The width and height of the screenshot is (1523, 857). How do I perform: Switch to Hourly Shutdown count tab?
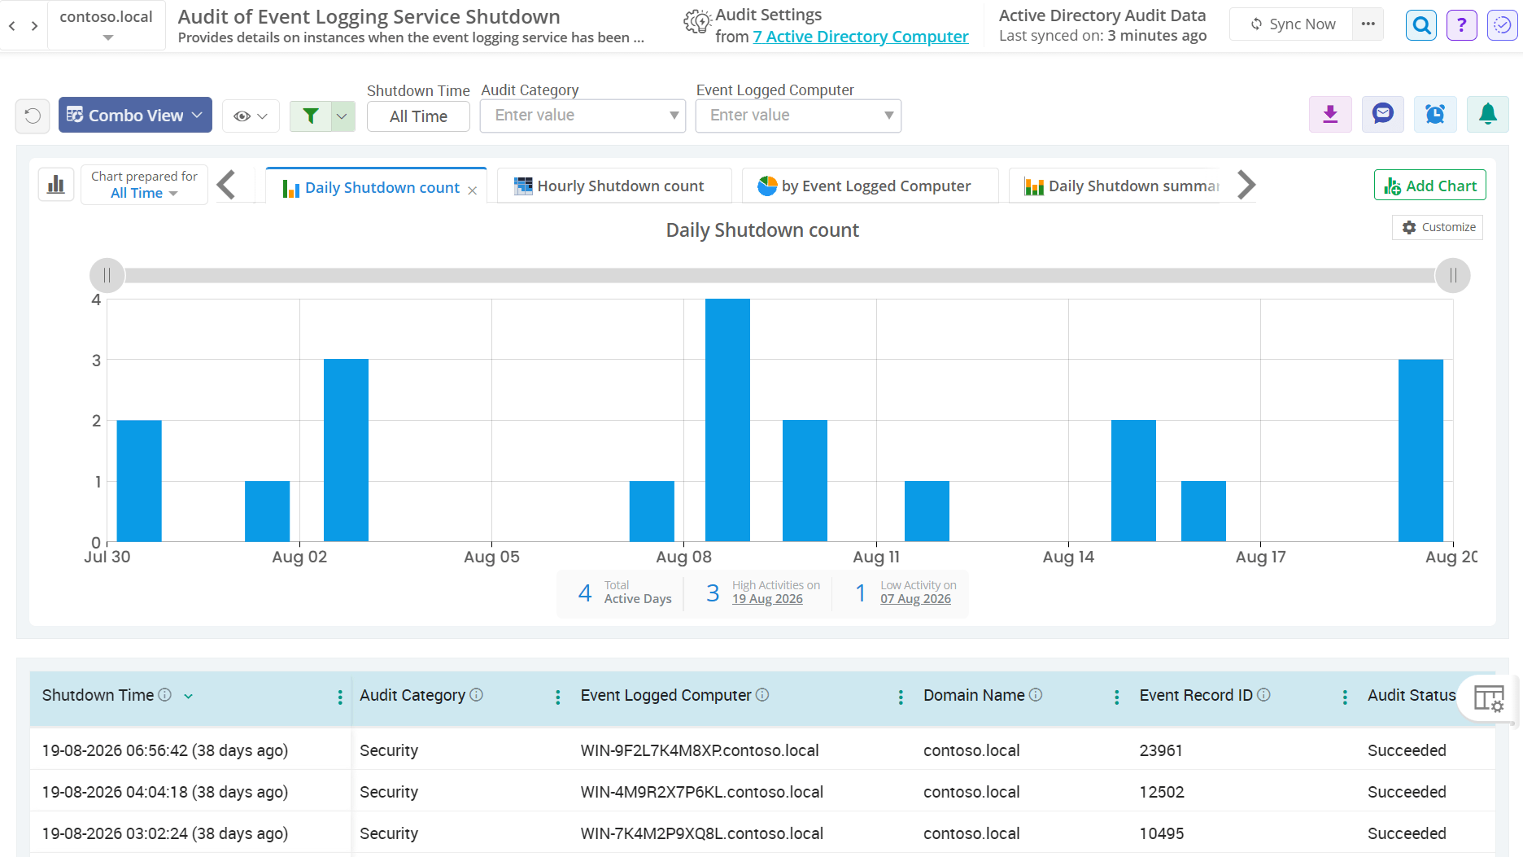click(x=614, y=186)
